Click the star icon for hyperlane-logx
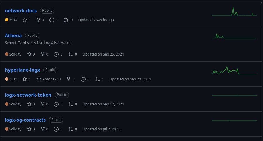This screenshot has height=141, width=263. (x=25, y=79)
